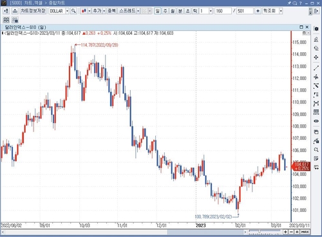322x237 pixels.
Task: Click the 104,617 current price tag
Action: [301, 166]
